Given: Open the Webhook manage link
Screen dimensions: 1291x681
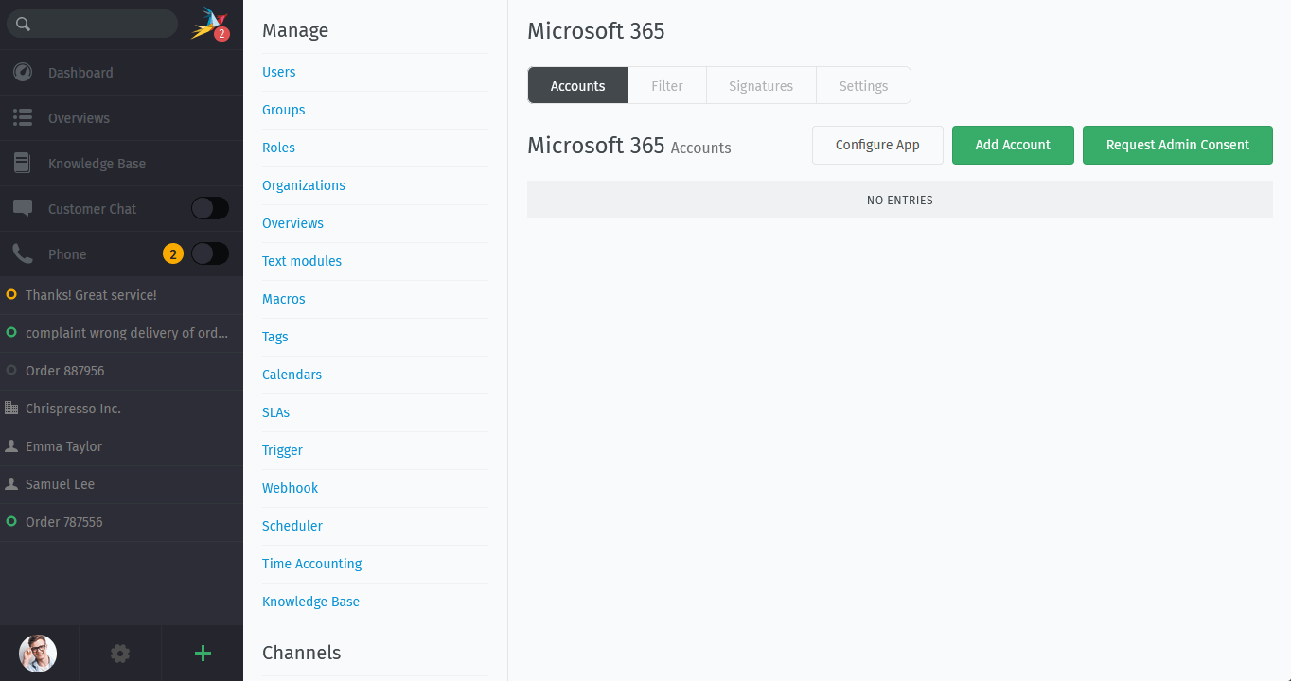Looking at the screenshot, I should (290, 488).
